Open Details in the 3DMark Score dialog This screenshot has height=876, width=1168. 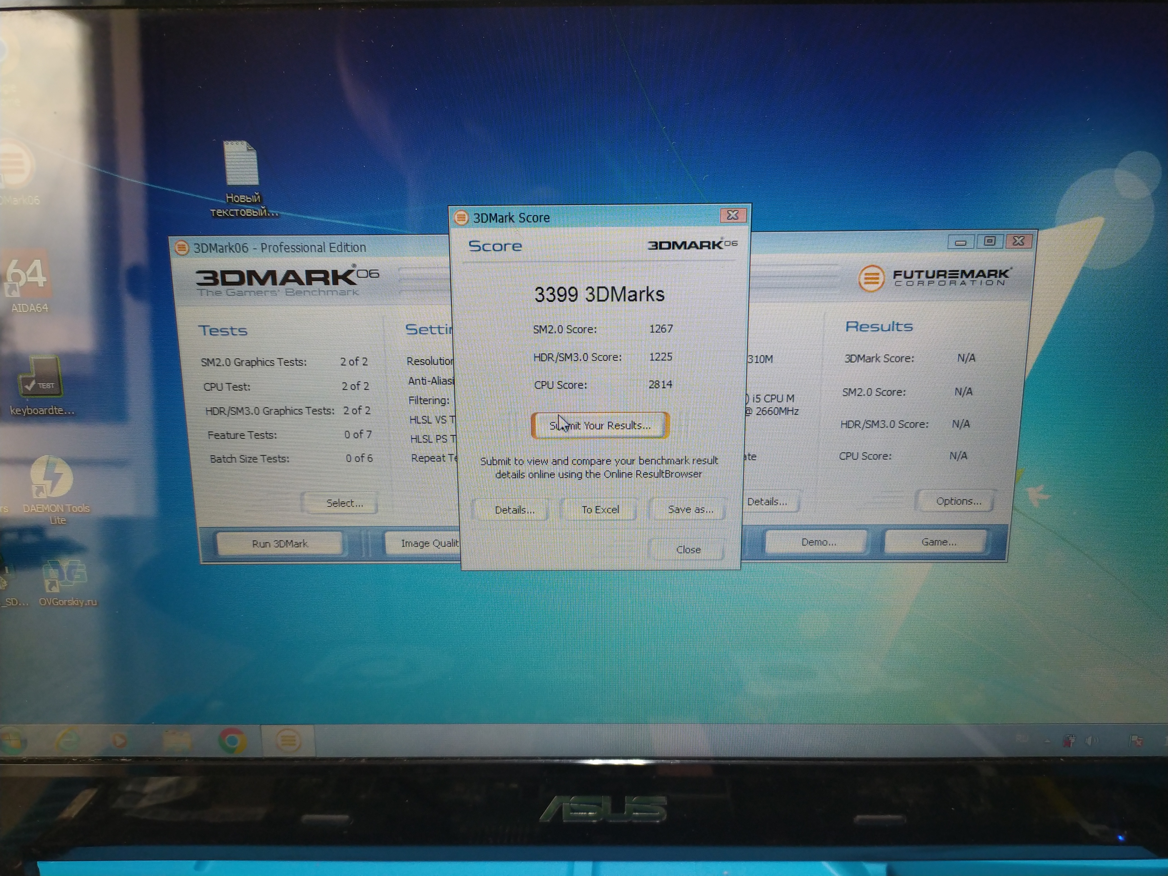click(514, 510)
